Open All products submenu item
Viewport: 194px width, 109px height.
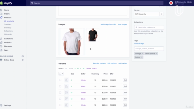point(9,21)
